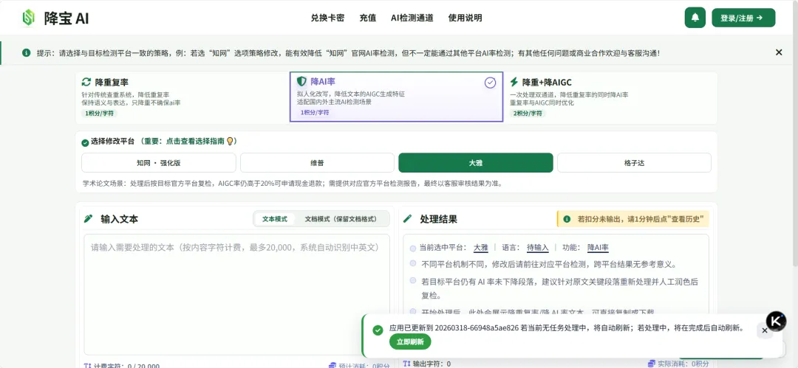Click the 1积分/字符 tag under 降重复率
The image size is (798, 368).
(100, 113)
